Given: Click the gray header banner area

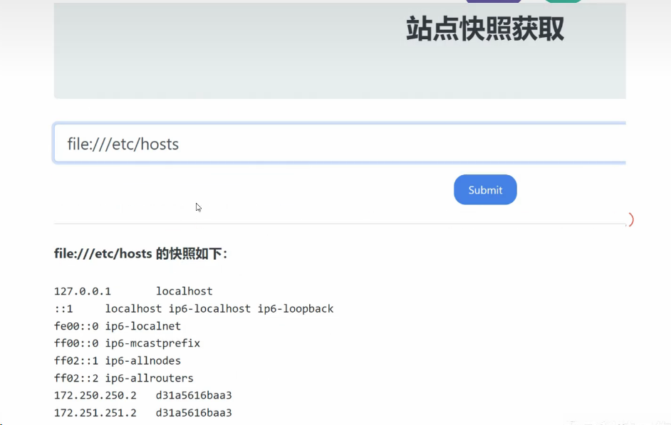Looking at the screenshot, I should pos(214,57).
